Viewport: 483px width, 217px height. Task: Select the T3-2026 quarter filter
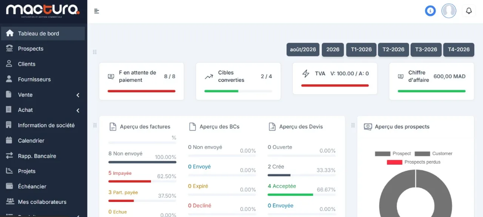click(426, 49)
